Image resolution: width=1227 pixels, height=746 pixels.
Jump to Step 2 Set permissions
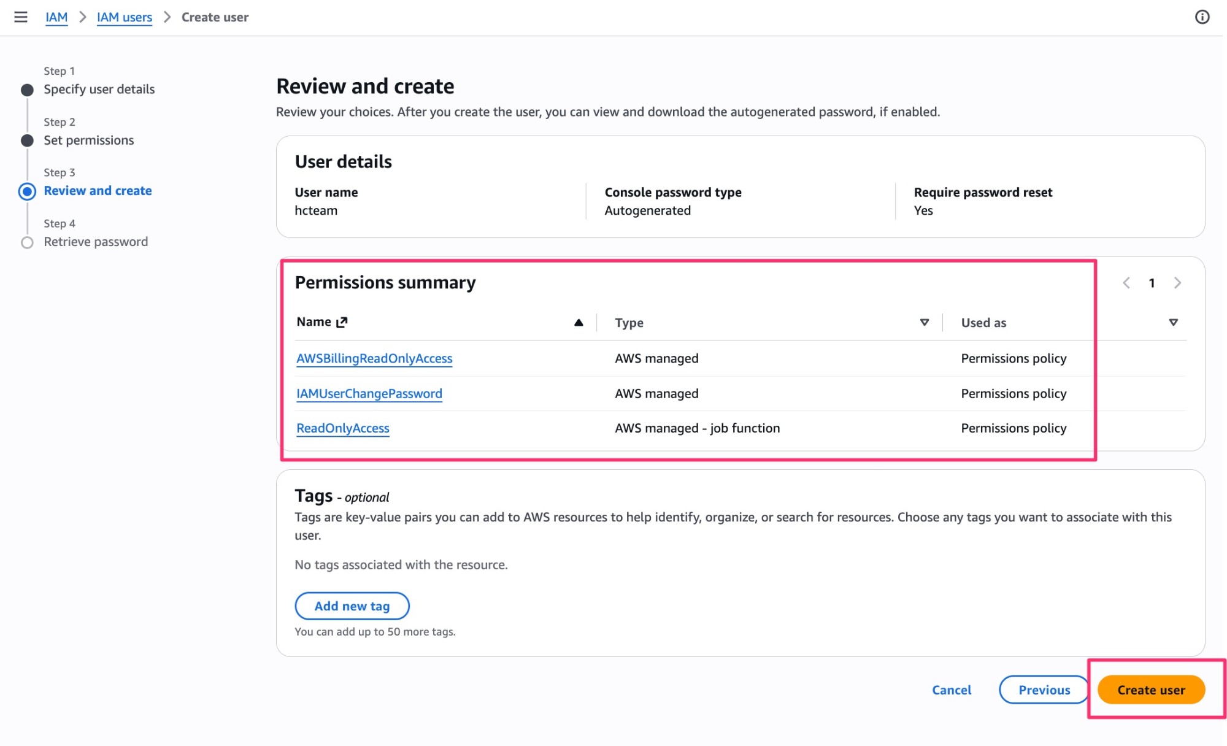click(x=88, y=140)
